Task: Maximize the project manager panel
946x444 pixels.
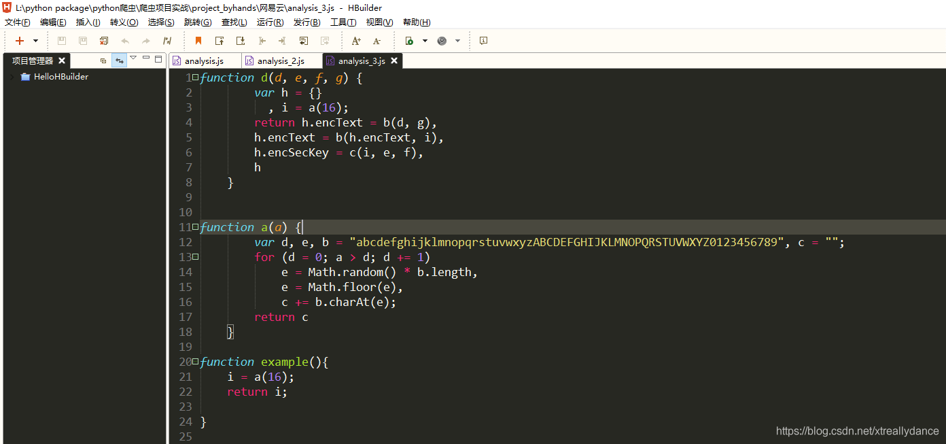Action: [158, 59]
